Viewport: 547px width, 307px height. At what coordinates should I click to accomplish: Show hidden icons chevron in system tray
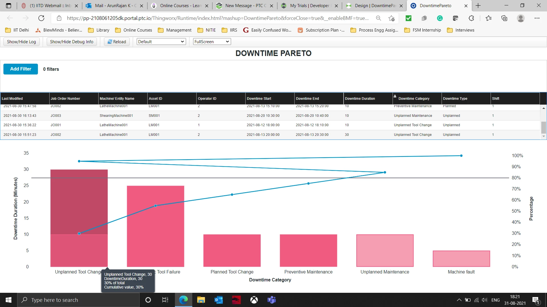(x=459, y=300)
